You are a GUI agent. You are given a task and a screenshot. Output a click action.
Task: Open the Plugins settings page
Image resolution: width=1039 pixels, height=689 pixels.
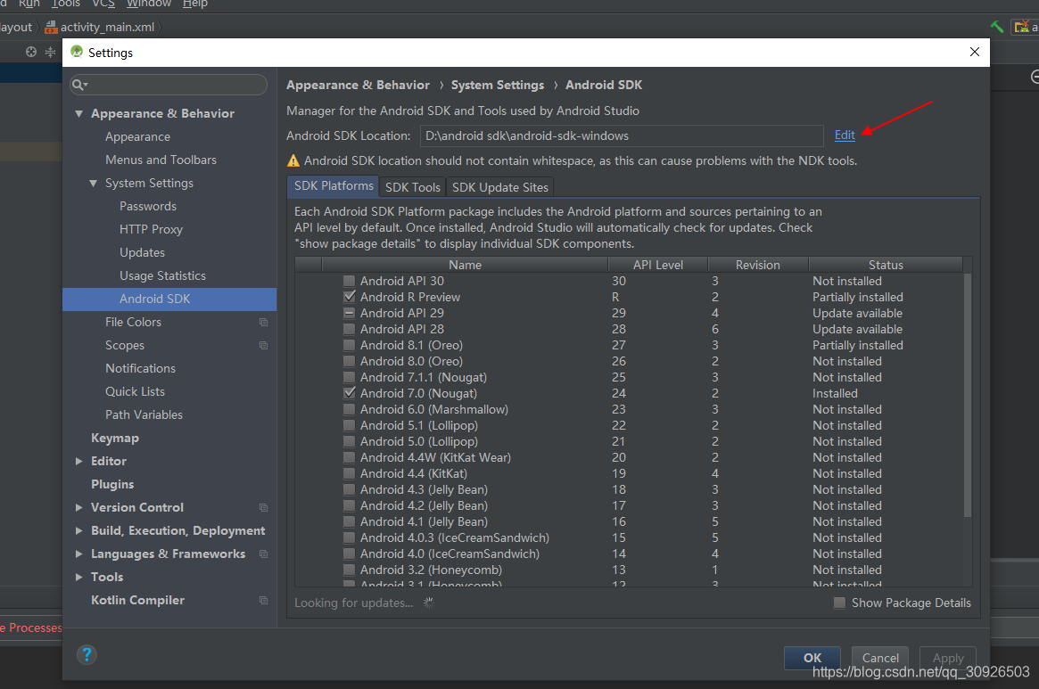coord(112,484)
